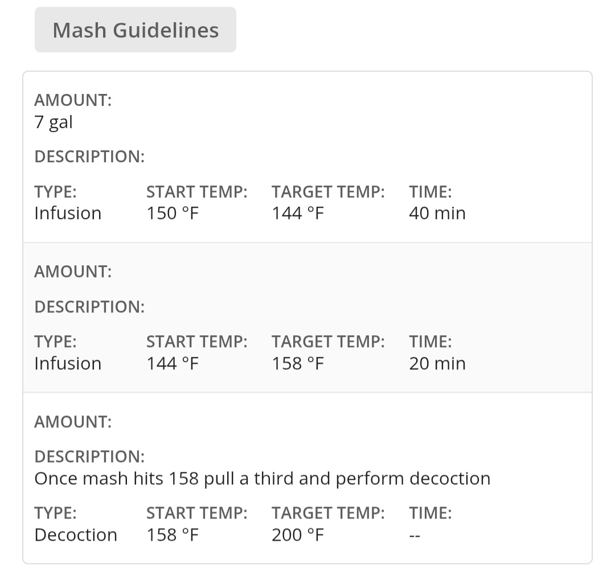Select the 7 gal amount value
Image resolution: width=615 pixels, height=572 pixels.
(x=54, y=122)
